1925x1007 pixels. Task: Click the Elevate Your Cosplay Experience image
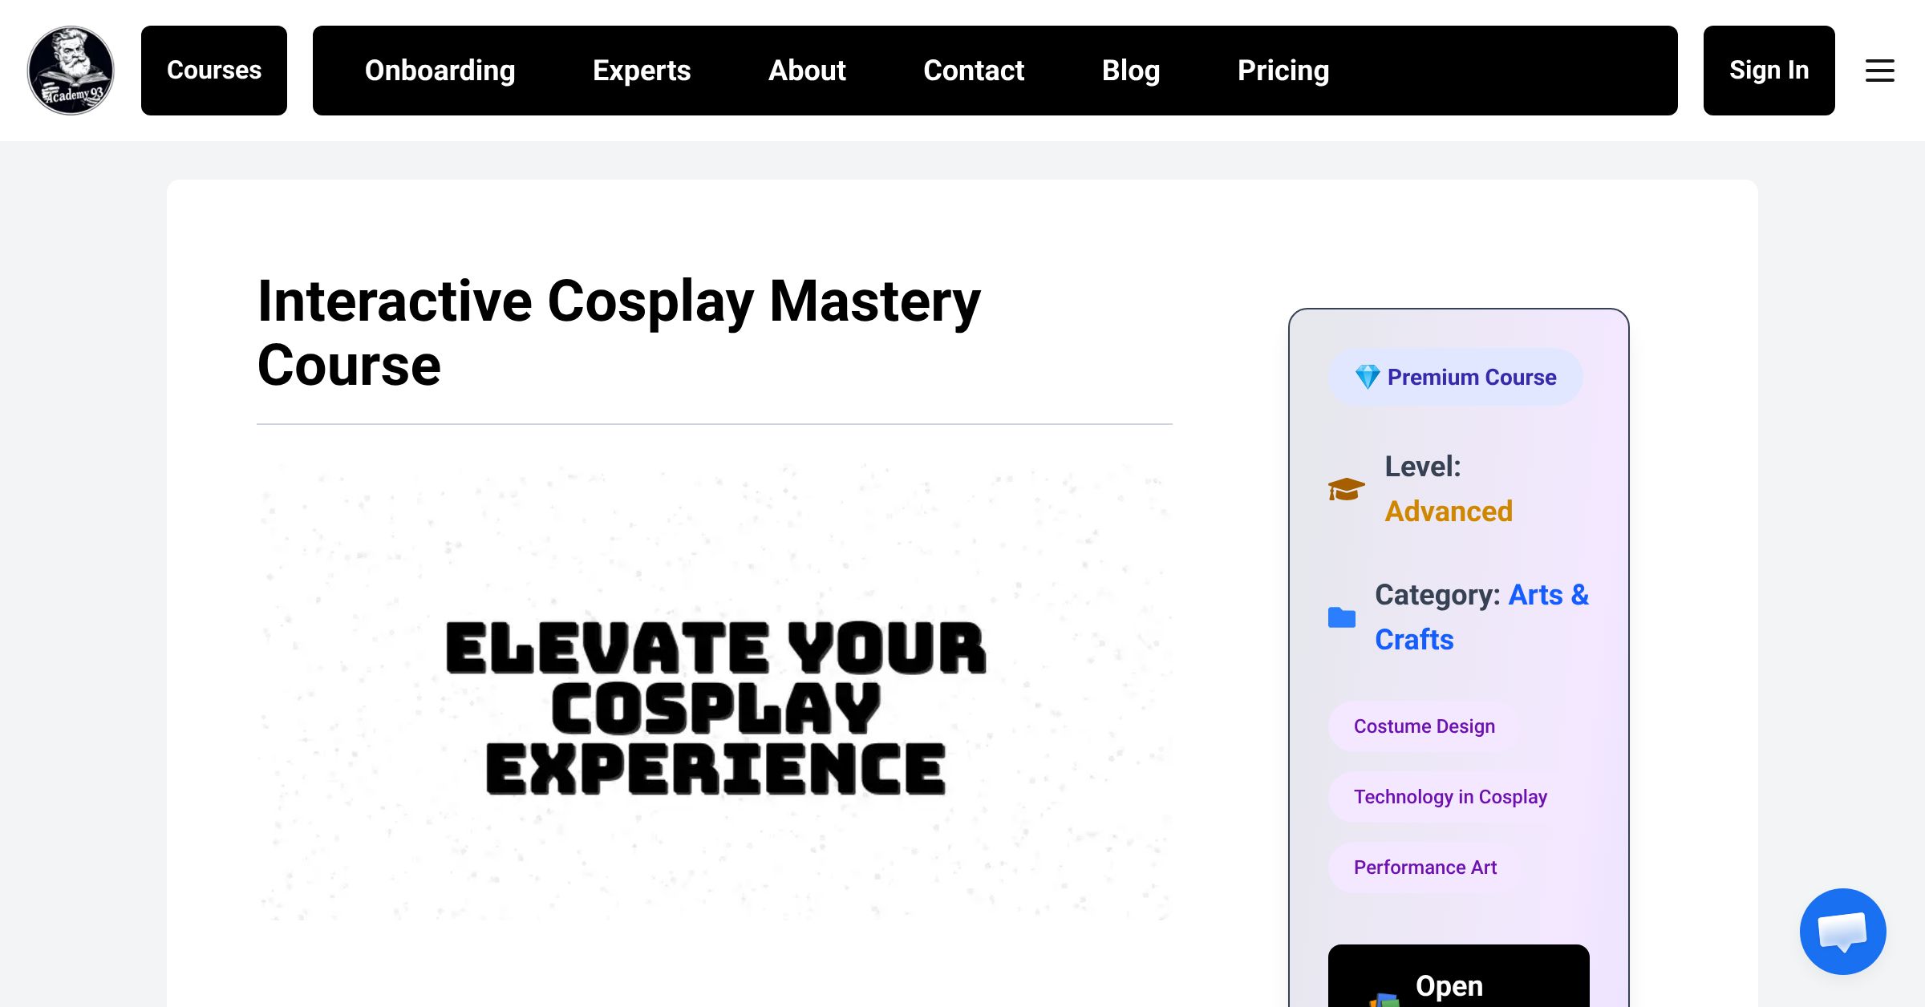point(715,693)
